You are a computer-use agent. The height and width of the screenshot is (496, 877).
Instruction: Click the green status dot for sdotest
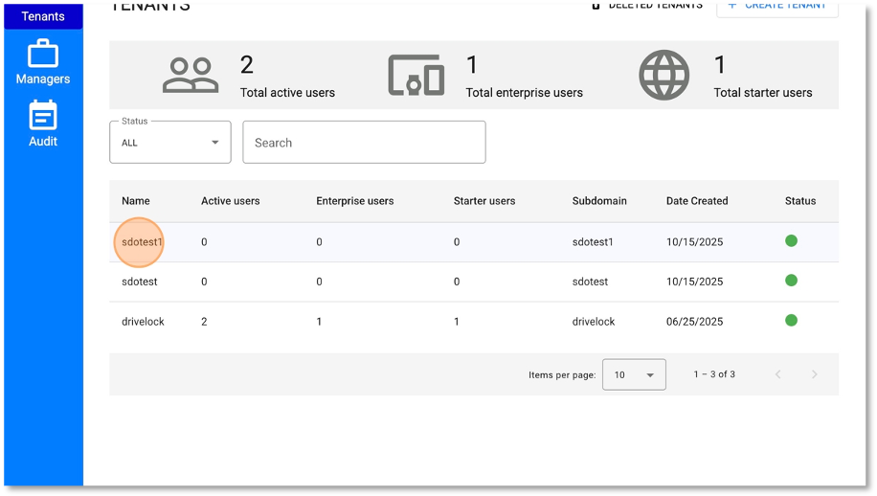click(x=791, y=281)
